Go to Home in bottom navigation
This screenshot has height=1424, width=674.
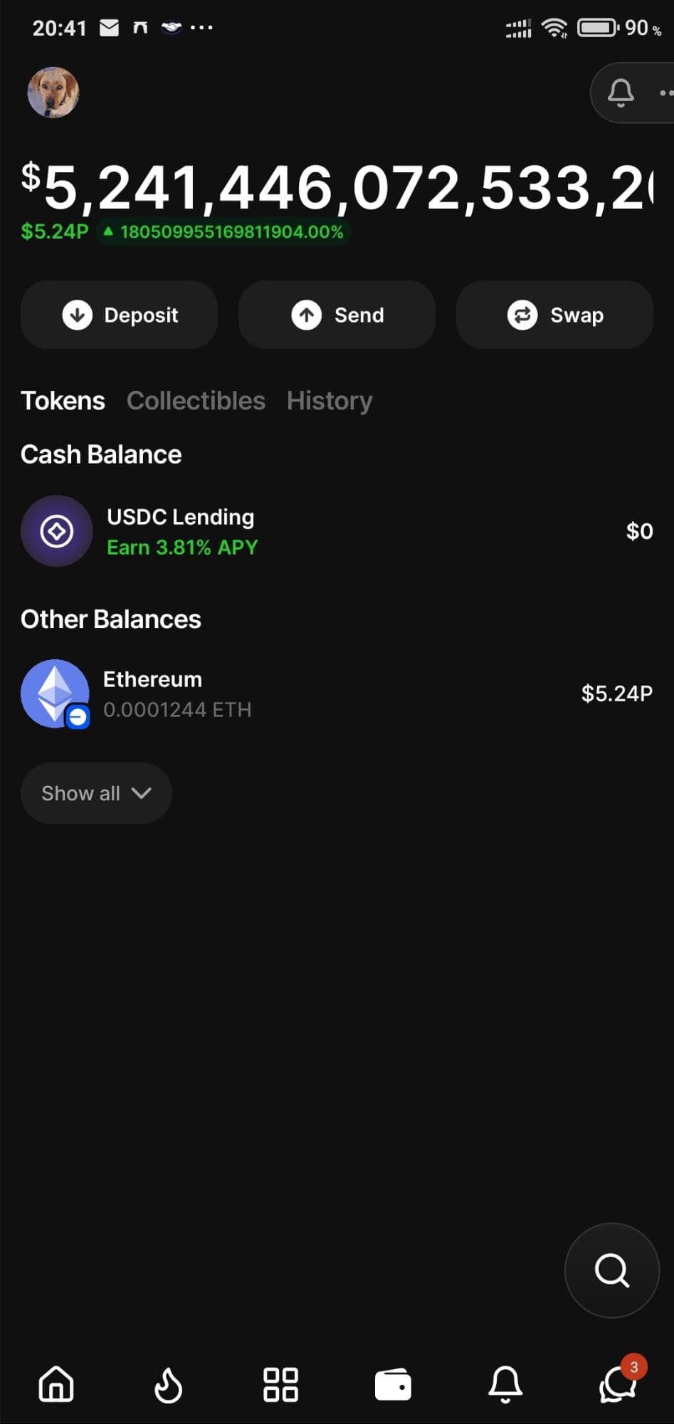(x=56, y=1386)
